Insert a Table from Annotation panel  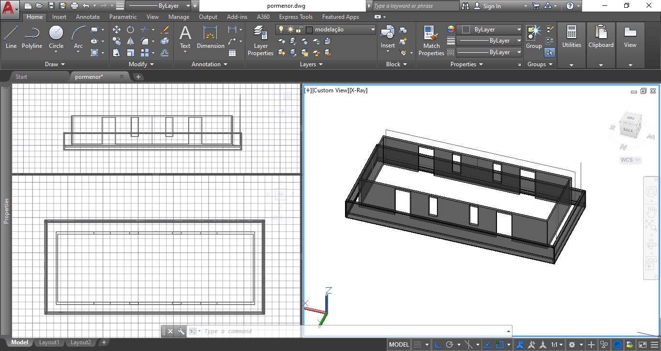coord(232,53)
